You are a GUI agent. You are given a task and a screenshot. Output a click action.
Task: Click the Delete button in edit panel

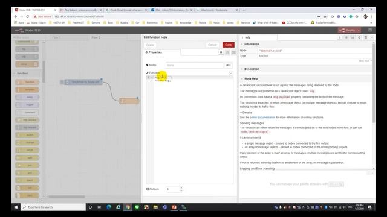pos(150,45)
